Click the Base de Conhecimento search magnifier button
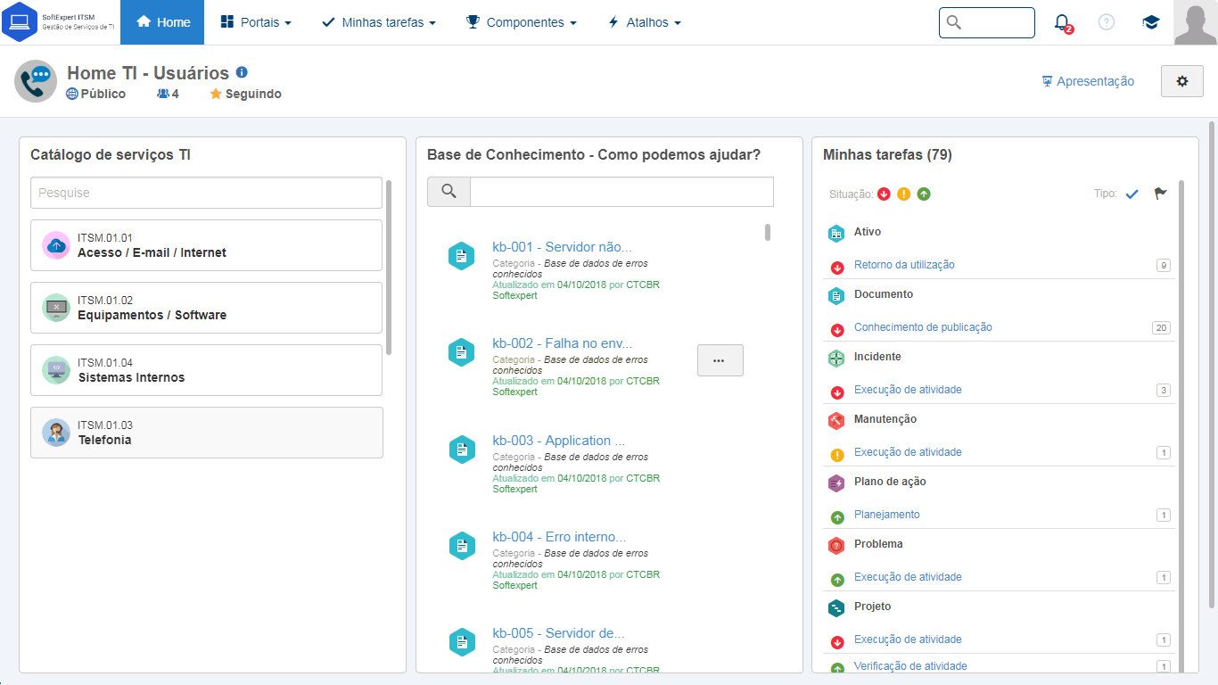The image size is (1218, 685). point(449,192)
